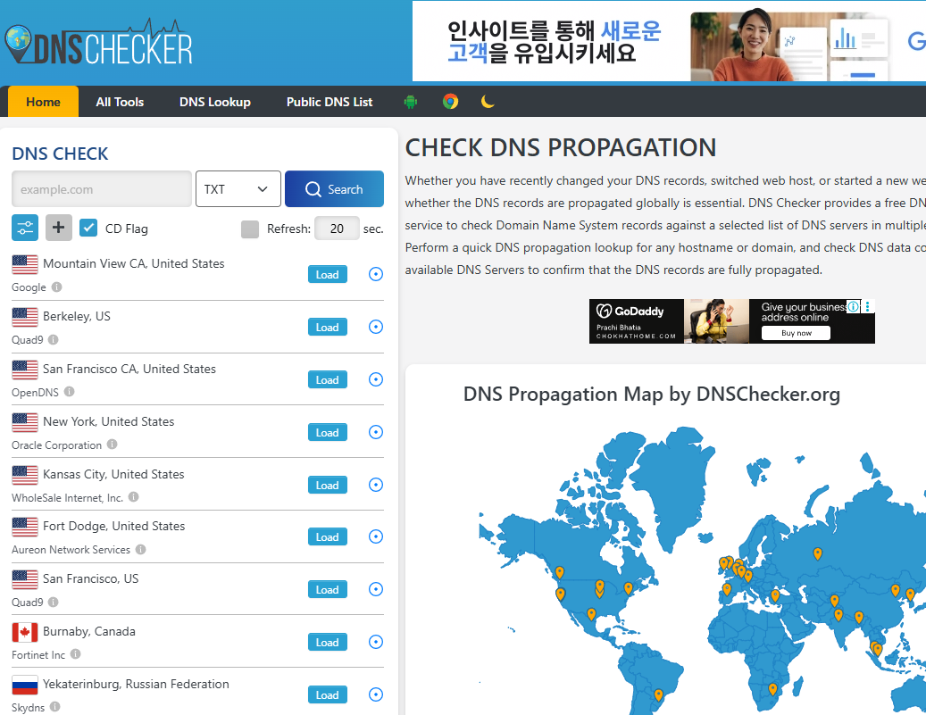Click the info icon next to Aureon Network Services
The image size is (926, 715).
[x=140, y=549]
